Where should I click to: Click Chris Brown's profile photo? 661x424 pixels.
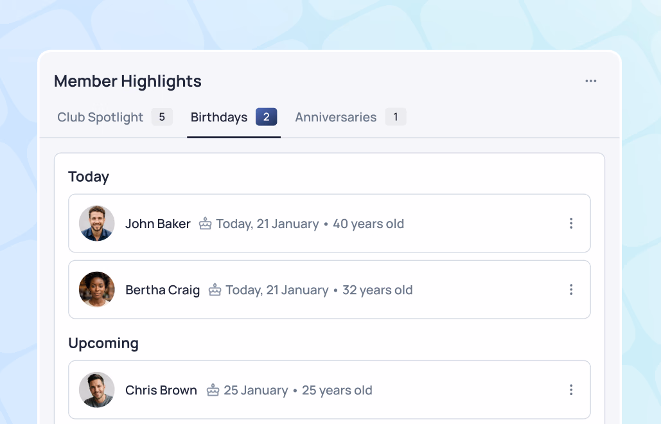pyautogui.click(x=97, y=390)
